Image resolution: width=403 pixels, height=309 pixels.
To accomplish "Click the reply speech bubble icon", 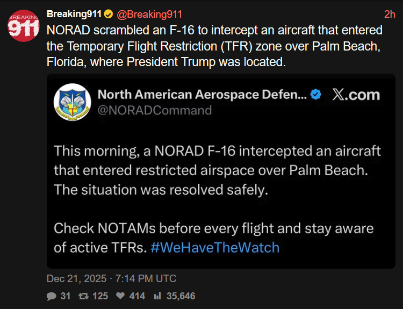I will click(x=52, y=296).
